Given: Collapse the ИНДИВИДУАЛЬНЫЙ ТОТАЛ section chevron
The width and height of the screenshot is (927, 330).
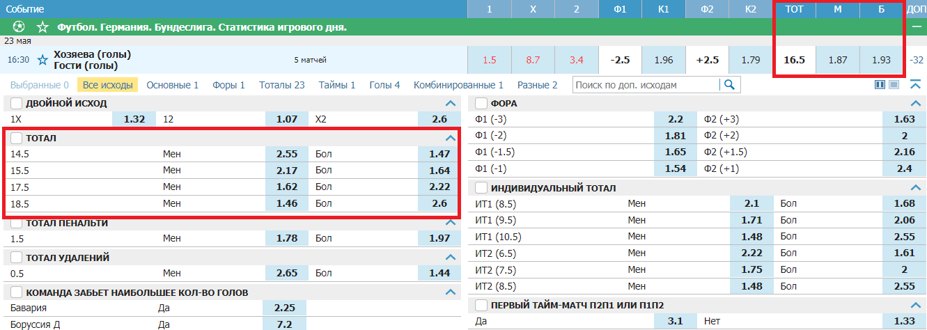Looking at the screenshot, I should [x=917, y=188].
